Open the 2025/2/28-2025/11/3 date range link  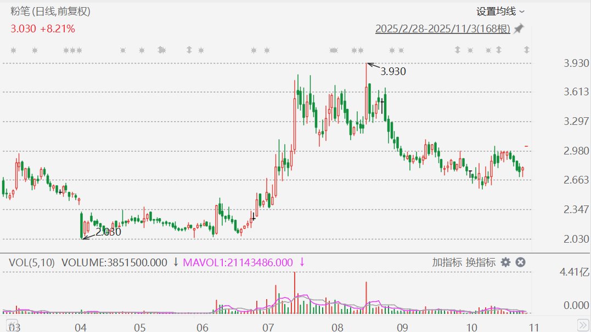[x=442, y=28]
